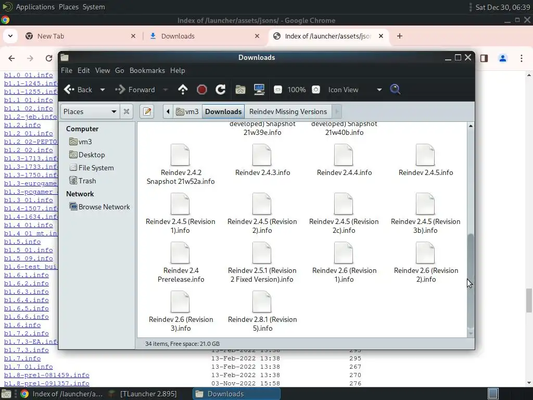This screenshot has width=533, height=400.
Task: Open the file manager search magnifier
Action: point(395,90)
